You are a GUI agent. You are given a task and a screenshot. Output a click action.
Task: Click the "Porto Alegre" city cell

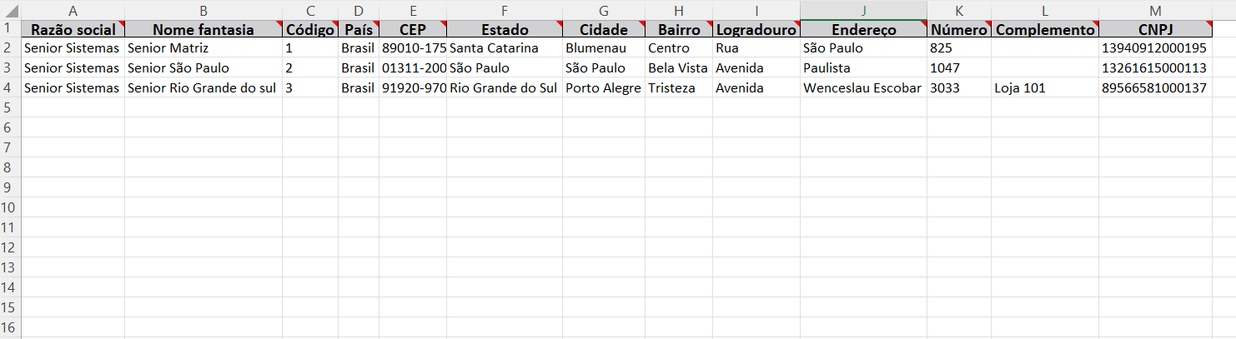pyautogui.click(x=603, y=87)
